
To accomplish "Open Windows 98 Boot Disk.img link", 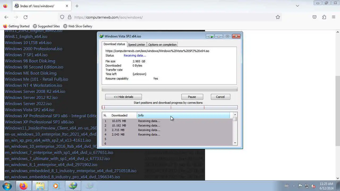I will tap(30, 61).
